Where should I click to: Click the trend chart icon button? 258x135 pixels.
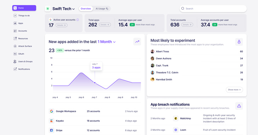(137, 42)
